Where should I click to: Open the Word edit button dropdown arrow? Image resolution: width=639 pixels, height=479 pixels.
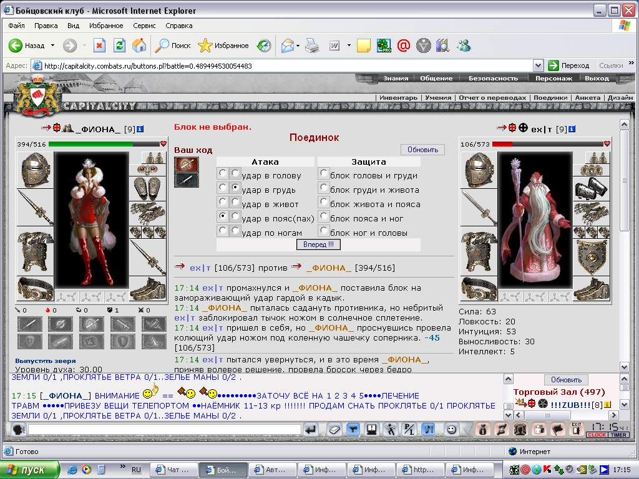tap(349, 46)
